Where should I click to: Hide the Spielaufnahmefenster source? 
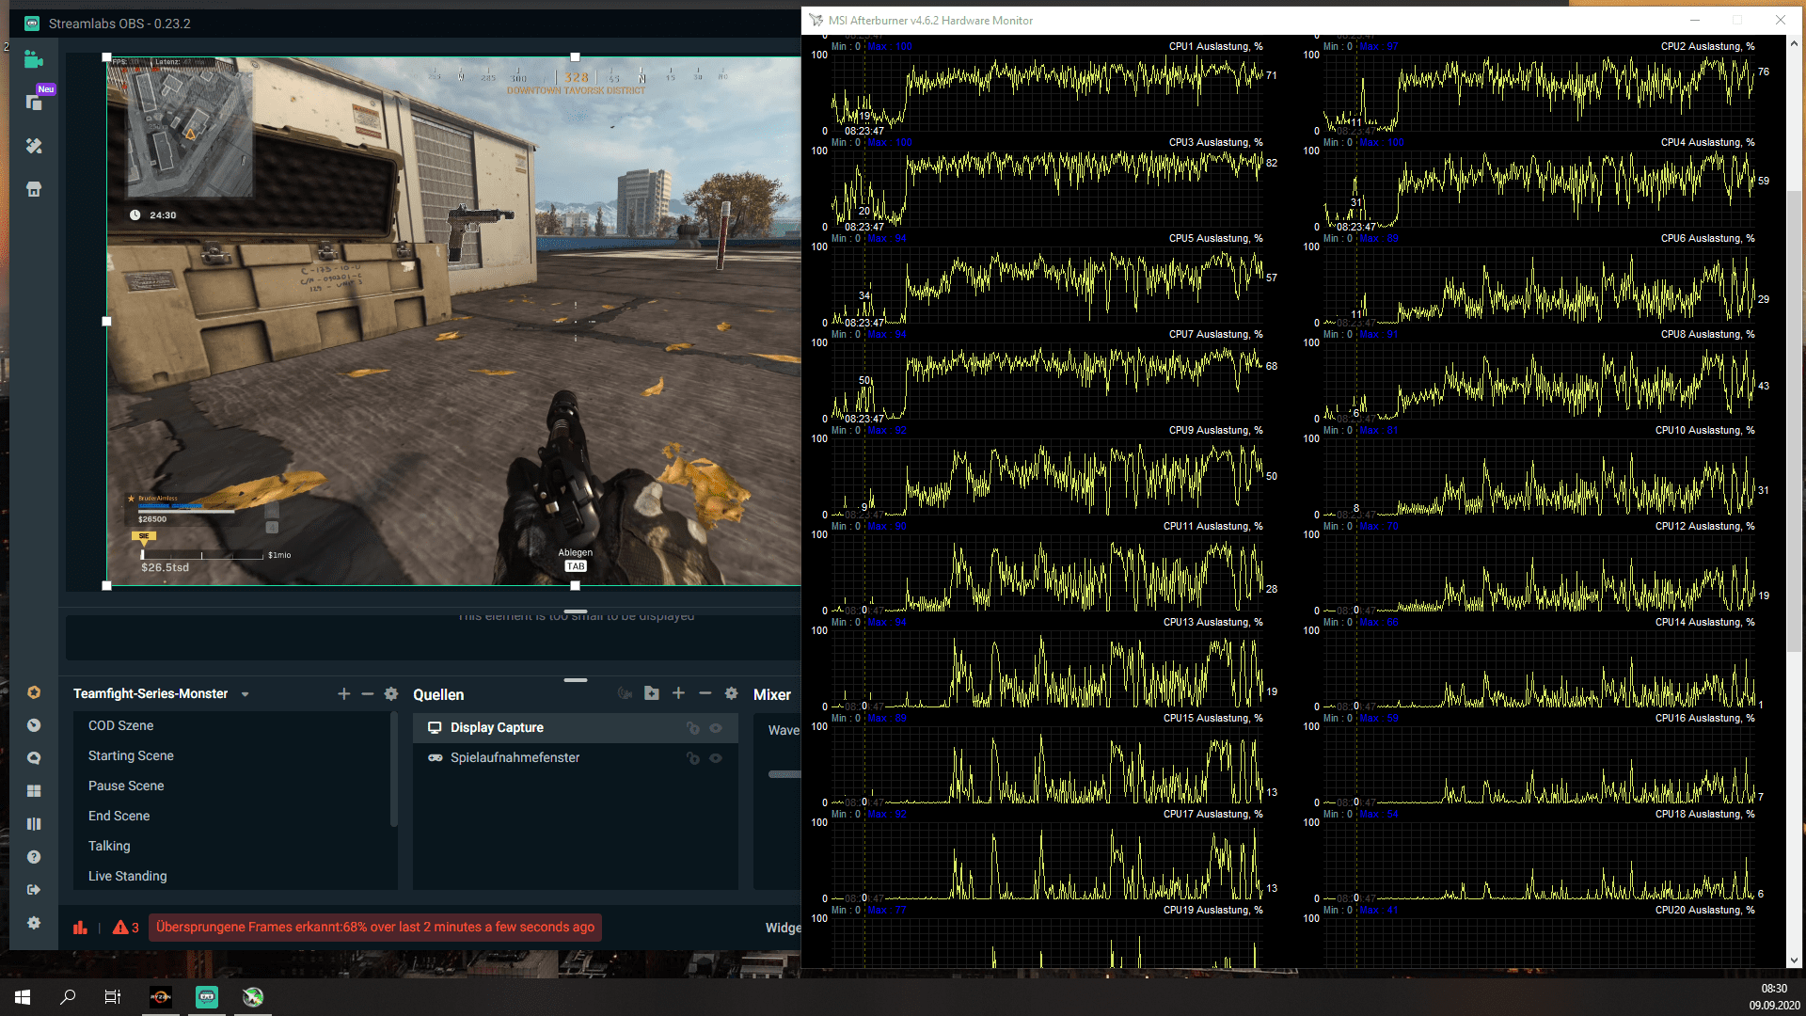(x=716, y=758)
